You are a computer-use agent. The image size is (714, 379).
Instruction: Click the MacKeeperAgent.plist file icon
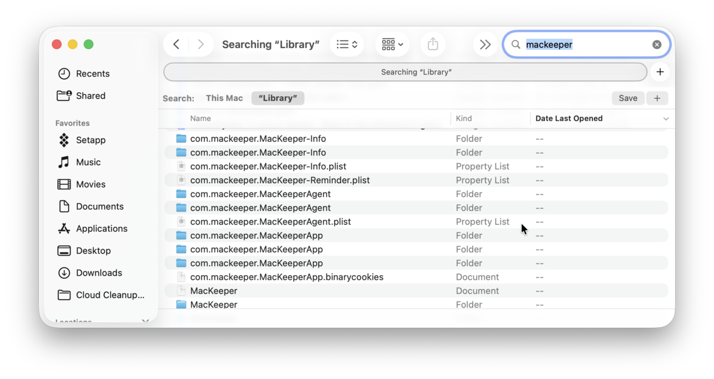coord(181,222)
